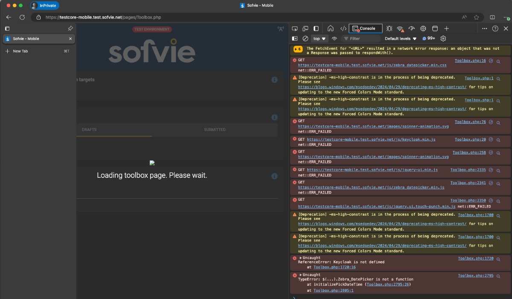Open source link Toolbox.php:2350

tap(468, 200)
